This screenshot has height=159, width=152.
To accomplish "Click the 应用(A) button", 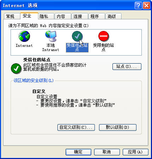I will (135, 152).
